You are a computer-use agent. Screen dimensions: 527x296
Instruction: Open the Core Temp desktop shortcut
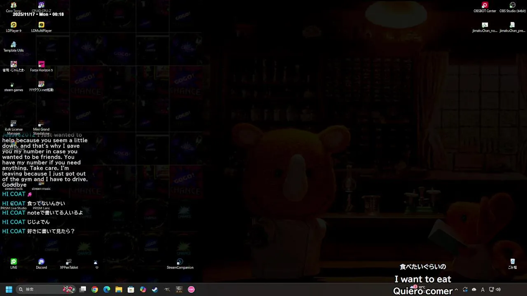(14, 7)
